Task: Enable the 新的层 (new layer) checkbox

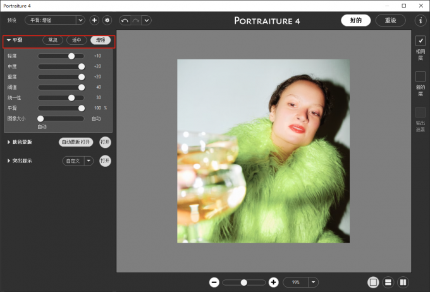Action: point(420,76)
